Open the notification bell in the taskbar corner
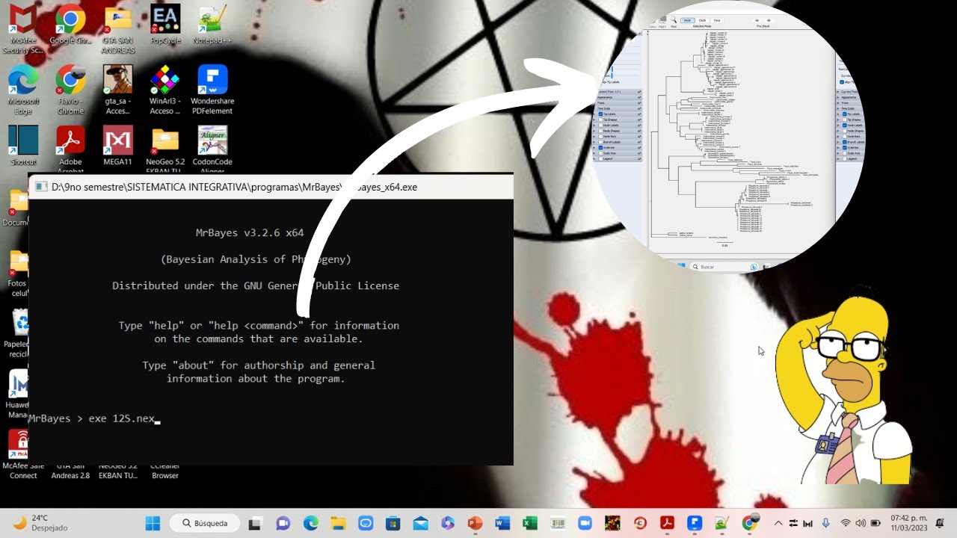 [x=940, y=523]
